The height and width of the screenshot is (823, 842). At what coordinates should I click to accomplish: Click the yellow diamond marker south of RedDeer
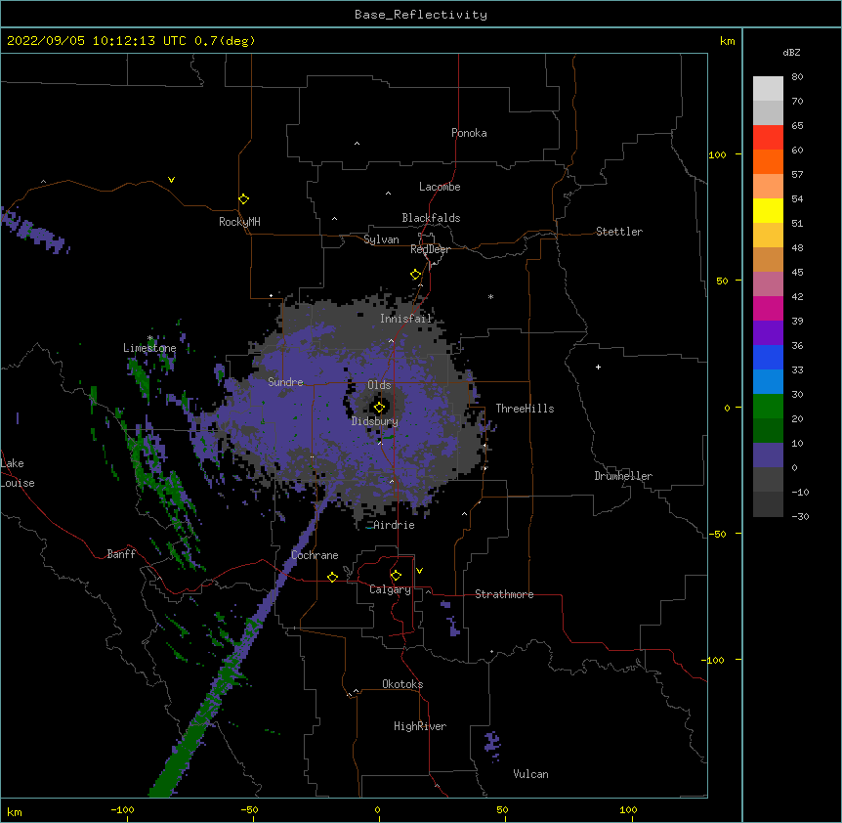tap(416, 275)
